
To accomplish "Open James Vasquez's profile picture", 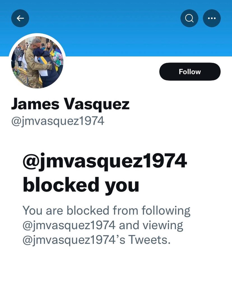I will 37,61.
